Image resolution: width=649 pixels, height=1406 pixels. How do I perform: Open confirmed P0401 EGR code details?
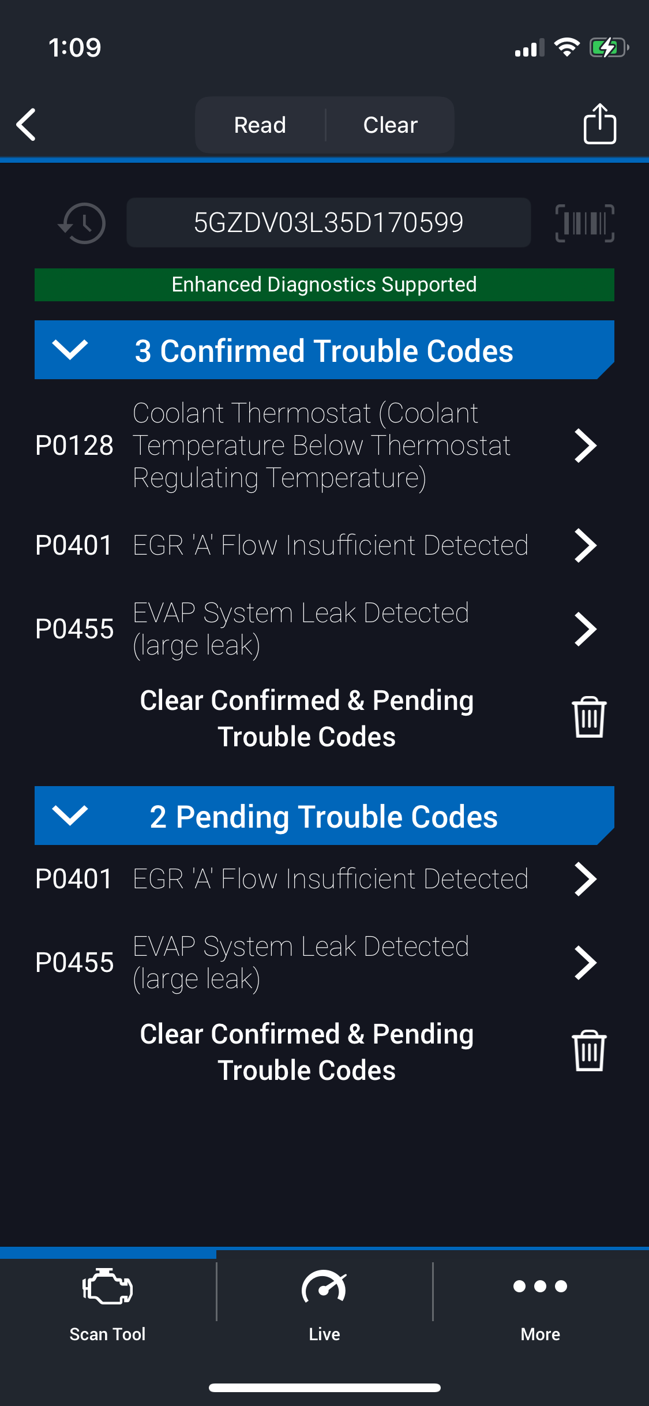click(x=585, y=545)
